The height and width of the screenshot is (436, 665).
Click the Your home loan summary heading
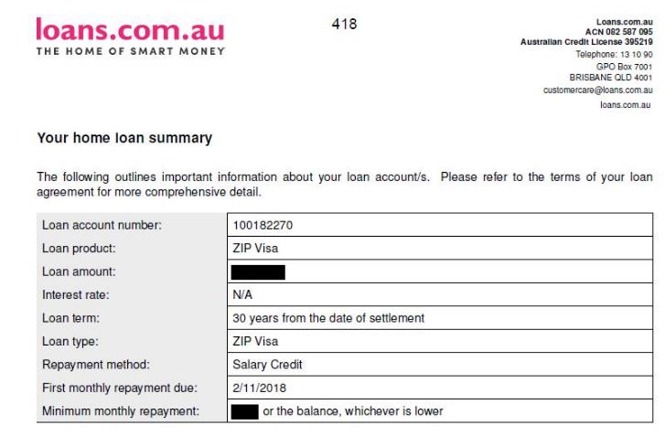pyautogui.click(x=124, y=138)
